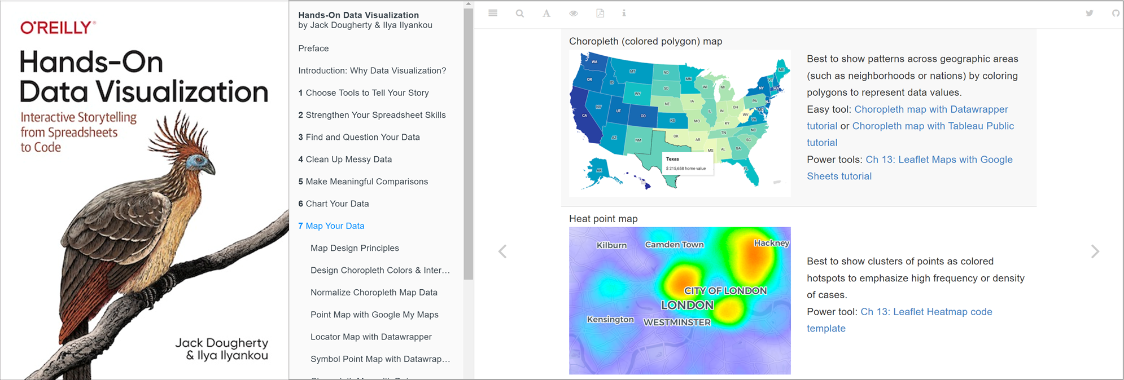Click the 'Choropleth (colored polygon) map' heading
The height and width of the screenshot is (380, 1124).
pos(645,41)
